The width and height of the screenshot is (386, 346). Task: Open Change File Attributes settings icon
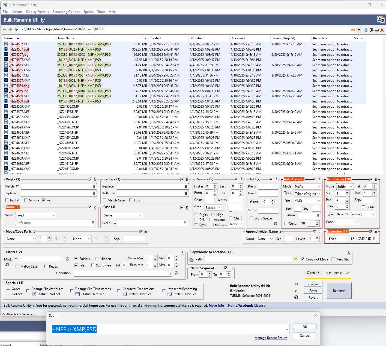pos(34,294)
